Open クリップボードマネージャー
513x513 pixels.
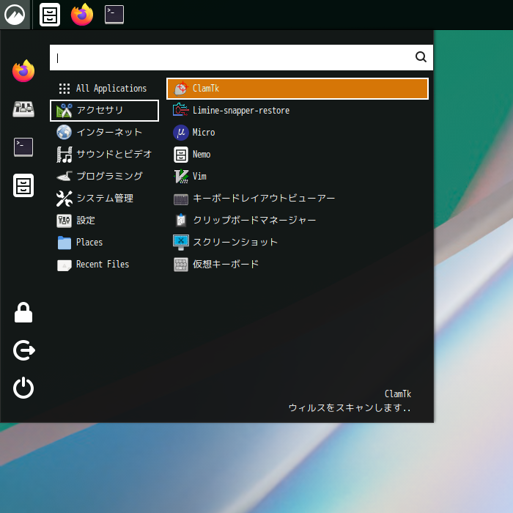298,221
